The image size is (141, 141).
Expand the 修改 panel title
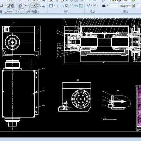tap(66, 11)
